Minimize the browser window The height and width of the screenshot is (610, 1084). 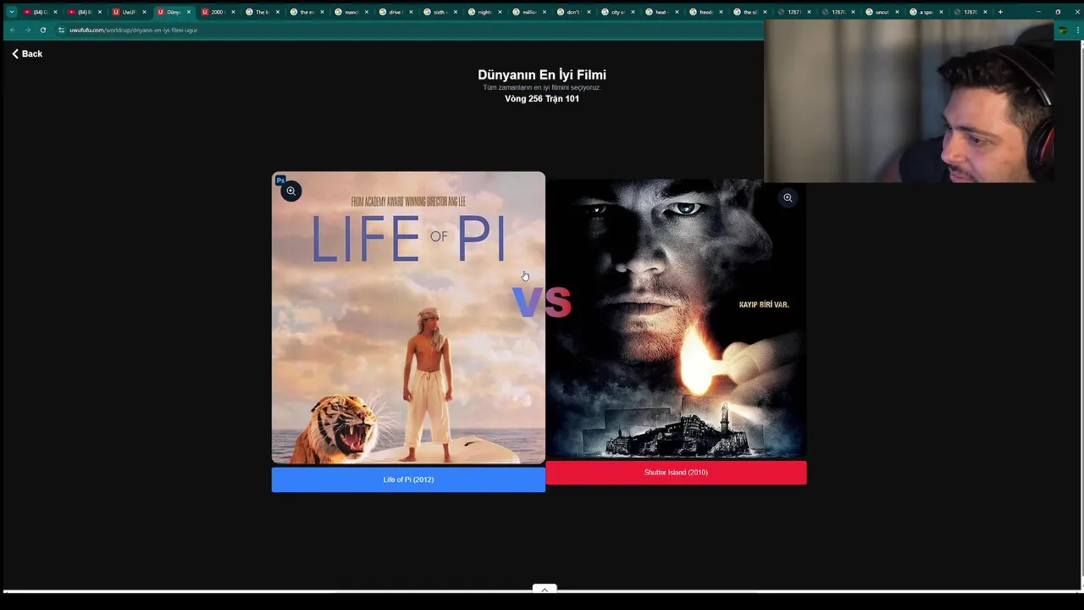(1038, 12)
